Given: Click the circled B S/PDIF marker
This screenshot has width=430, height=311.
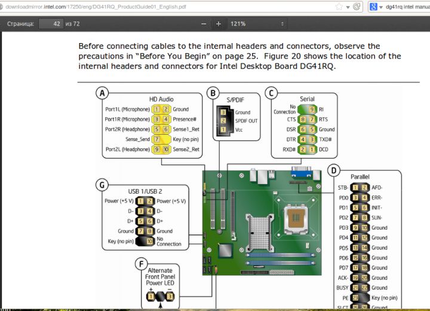Looking at the screenshot, I should (x=213, y=93).
